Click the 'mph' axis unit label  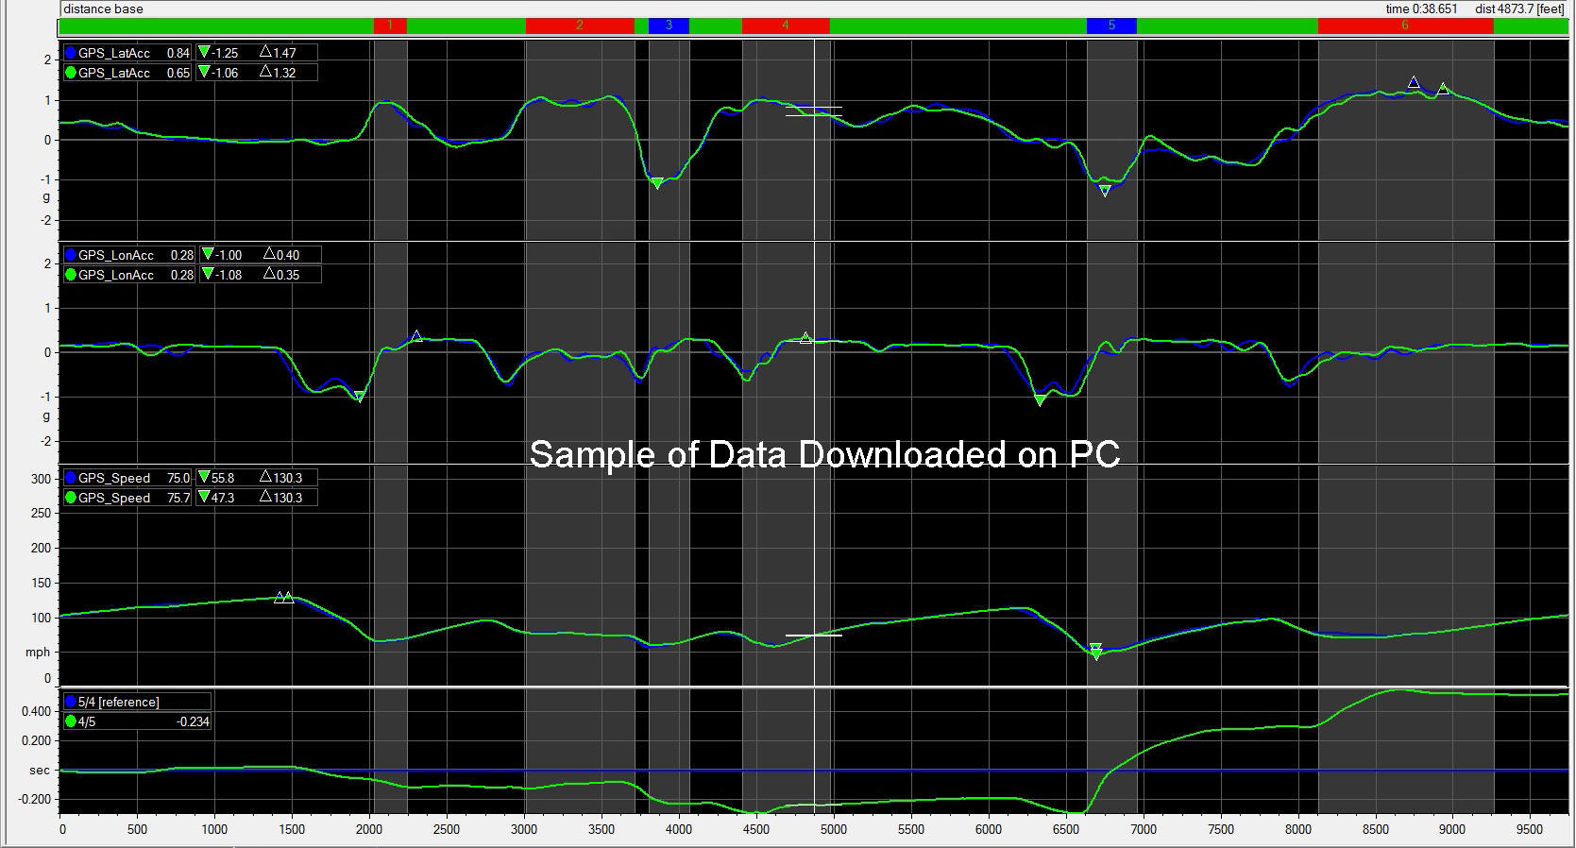(39, 652)
